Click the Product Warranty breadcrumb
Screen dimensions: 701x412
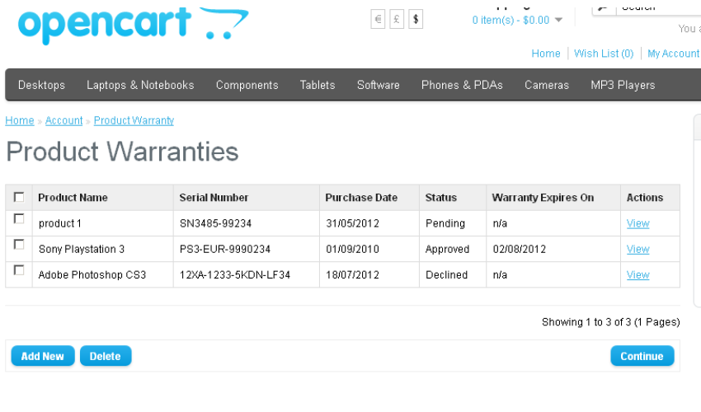click(134, 120)
